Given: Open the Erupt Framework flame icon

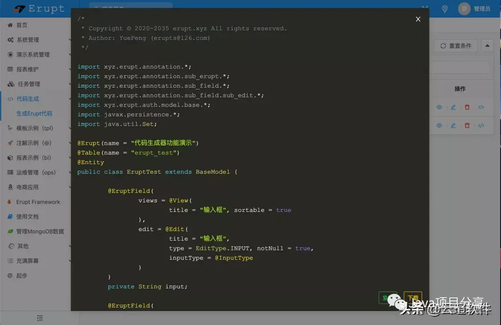Looking at the screenshot, I should [9, 202].
